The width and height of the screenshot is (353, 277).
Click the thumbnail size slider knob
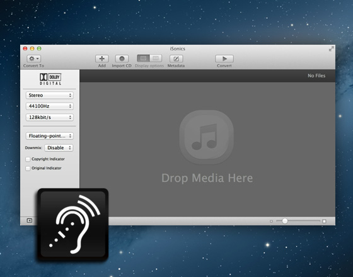point(285,221)
